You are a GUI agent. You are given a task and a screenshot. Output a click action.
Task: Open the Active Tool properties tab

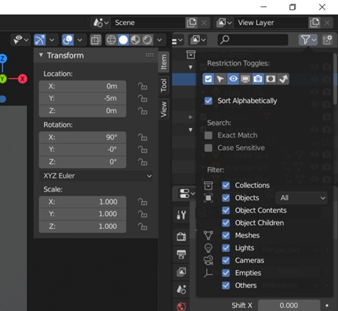pos(181,215)
